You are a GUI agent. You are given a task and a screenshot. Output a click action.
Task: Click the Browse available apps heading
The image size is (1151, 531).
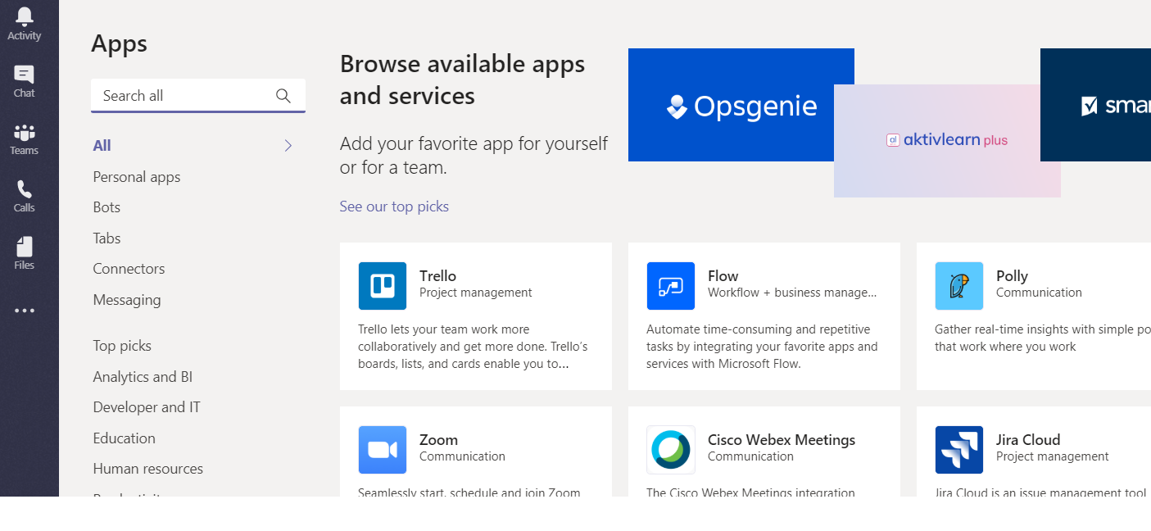click(x=462, y=79)
